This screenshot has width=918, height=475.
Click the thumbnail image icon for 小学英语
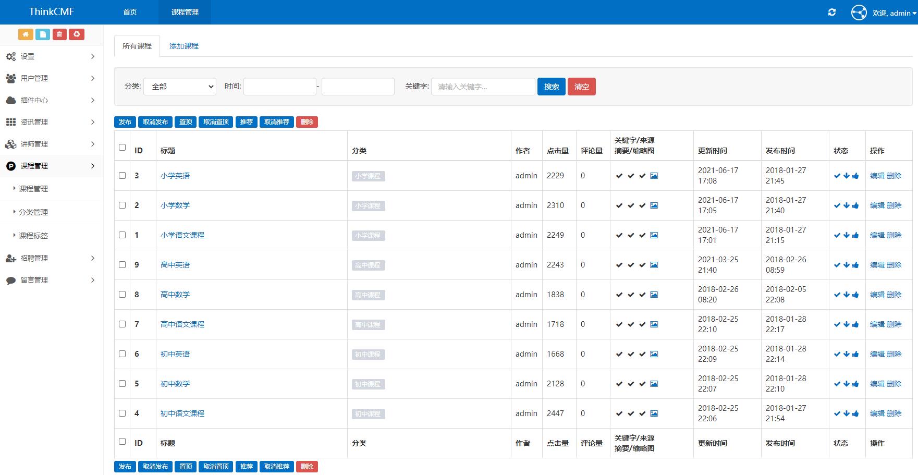point(654,176)
